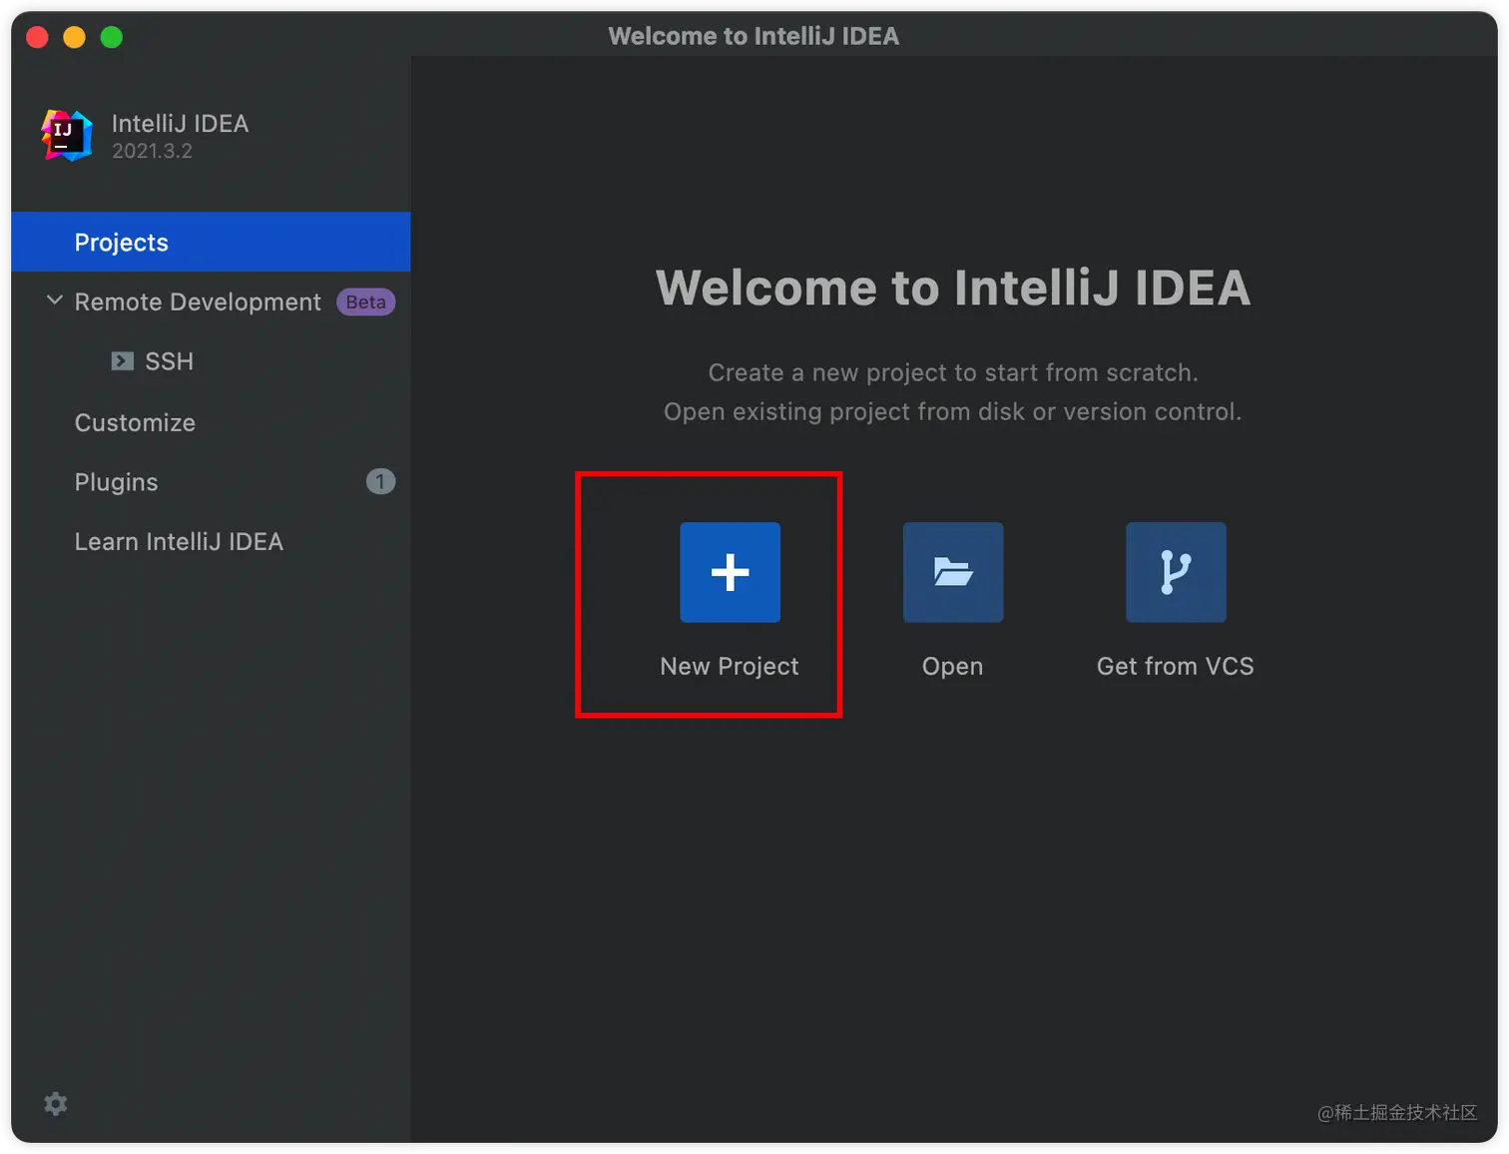Click the Beta badge label
Viewport: 1509px width, 1154px height.
coord(366,302)
